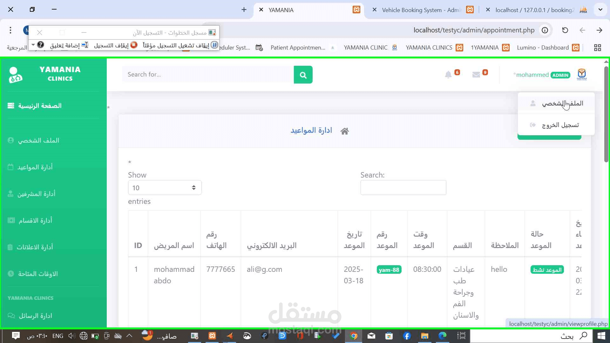Select الملف الشخصي from the user menu

point(562,104)
